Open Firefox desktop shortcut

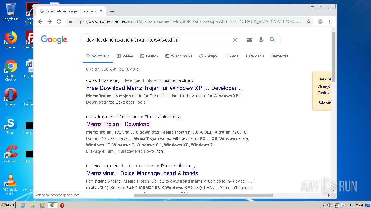coord(10,40)
